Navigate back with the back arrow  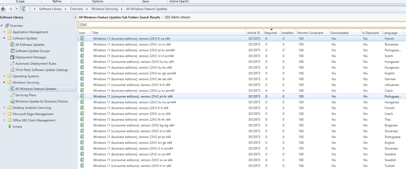(3, 9)
